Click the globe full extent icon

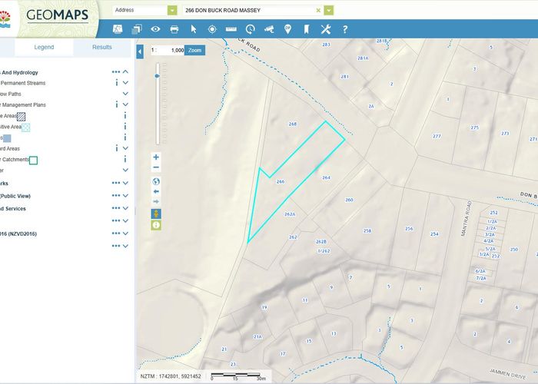click(x=156, y=182)
